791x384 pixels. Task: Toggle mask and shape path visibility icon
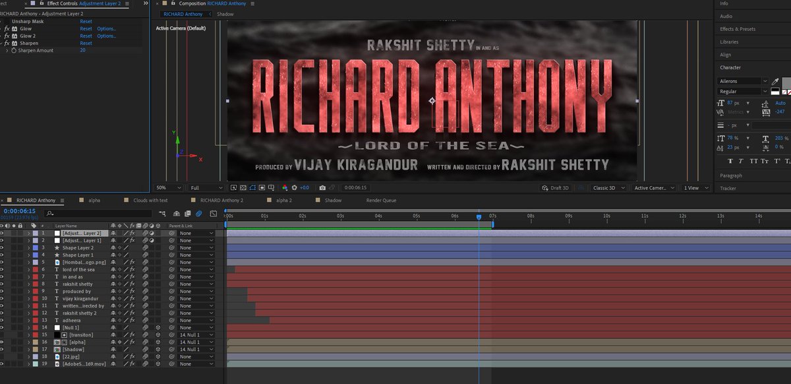(x=252, y=188)
